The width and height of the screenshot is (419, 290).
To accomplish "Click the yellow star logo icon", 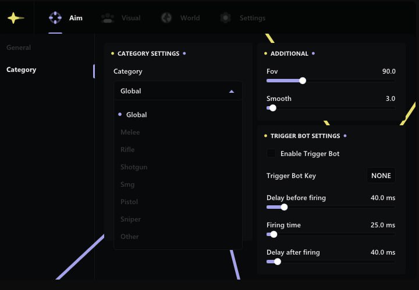I will 16,18.
